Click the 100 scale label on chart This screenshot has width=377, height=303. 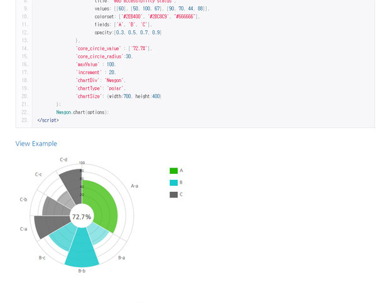click(82, 162)
